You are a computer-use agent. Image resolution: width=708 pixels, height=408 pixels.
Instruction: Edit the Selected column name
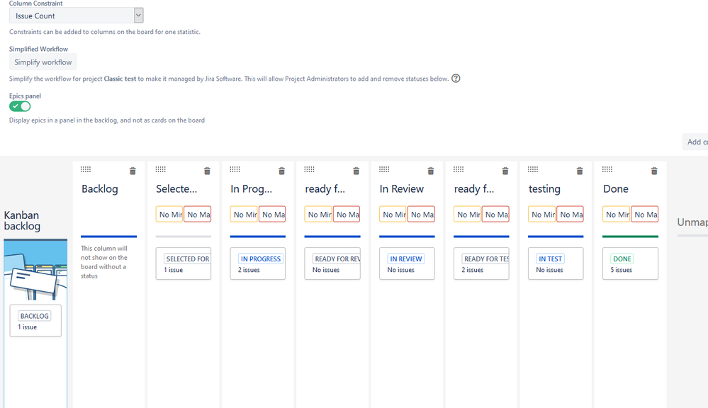pyautogui.click(x=176, y=188)
